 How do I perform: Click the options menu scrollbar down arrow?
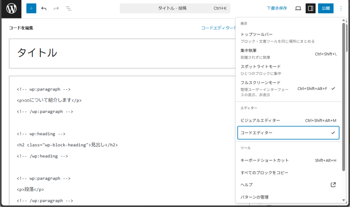click(x=344, y=200)
